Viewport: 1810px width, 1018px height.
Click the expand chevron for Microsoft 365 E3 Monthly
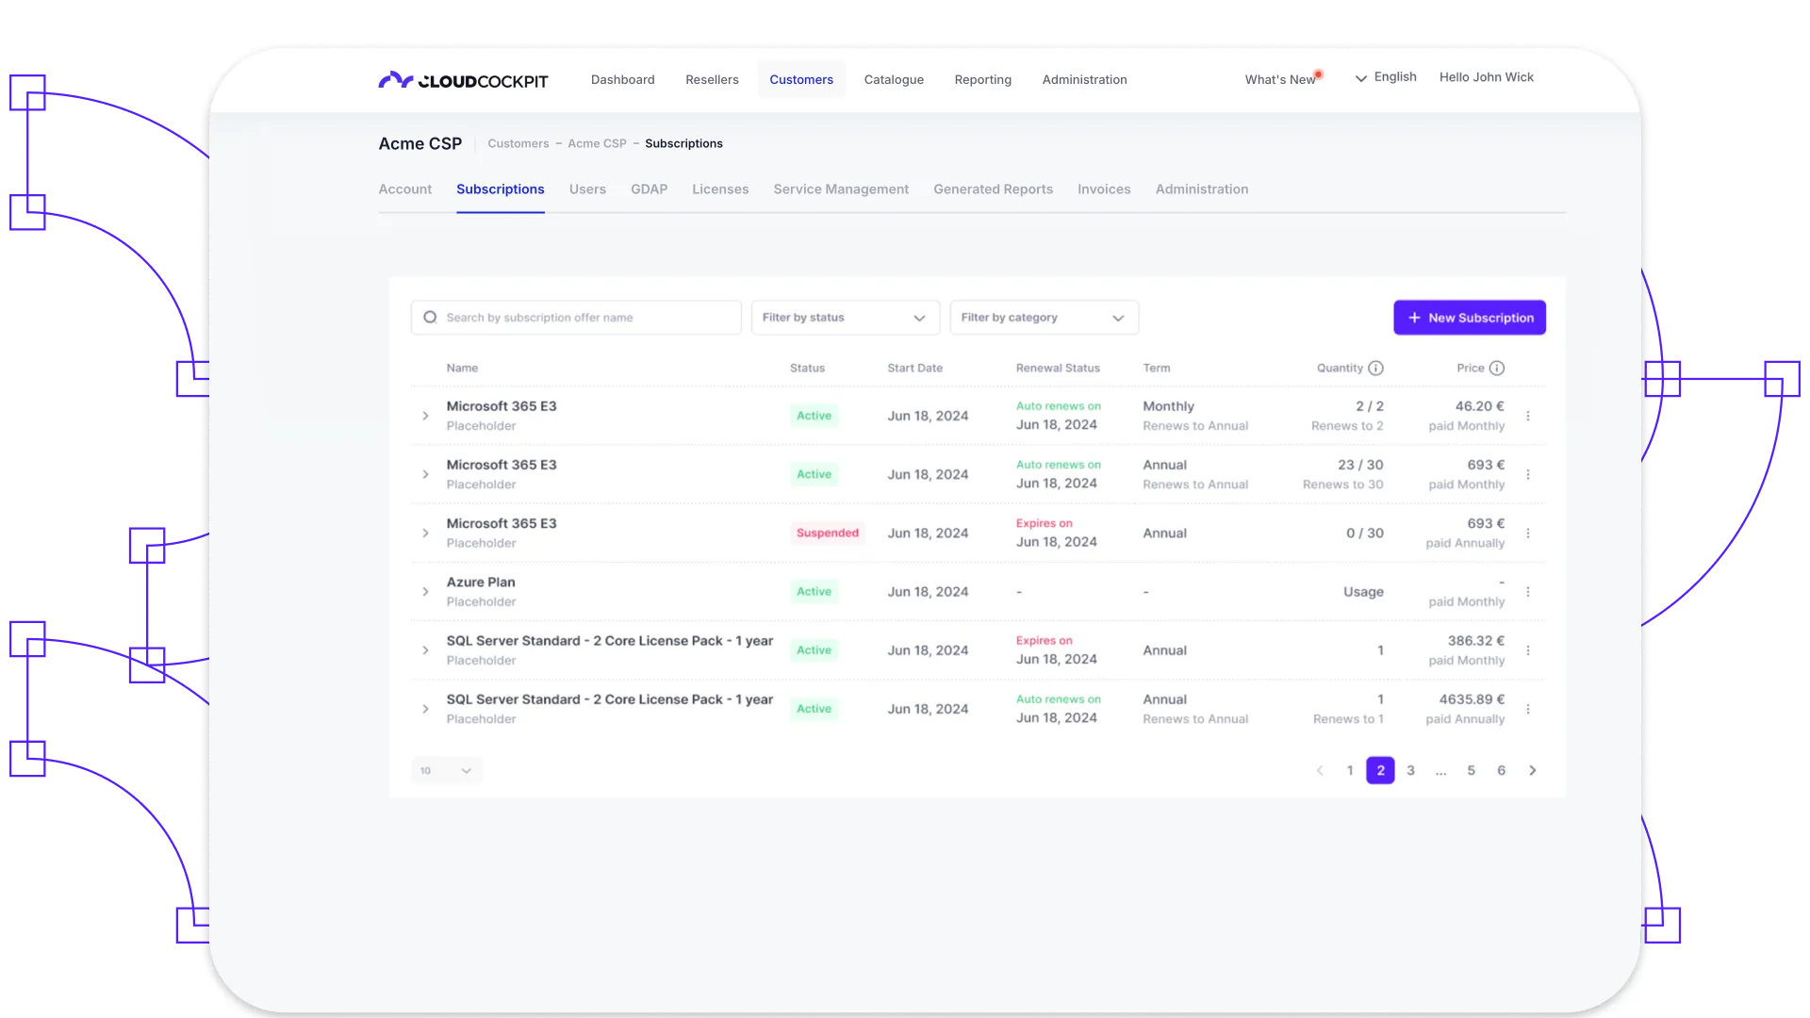(x=425, y=415)
